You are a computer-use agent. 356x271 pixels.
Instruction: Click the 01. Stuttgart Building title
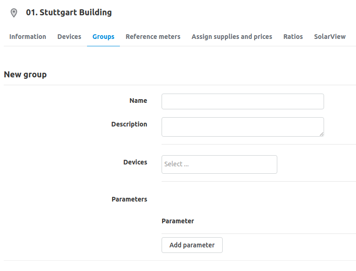(69, 13)
